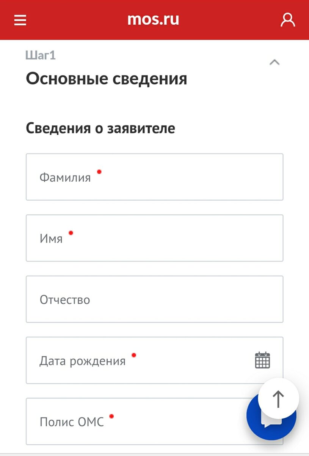Click the scroll-to-top arrow button

click(x=278, y=398)
